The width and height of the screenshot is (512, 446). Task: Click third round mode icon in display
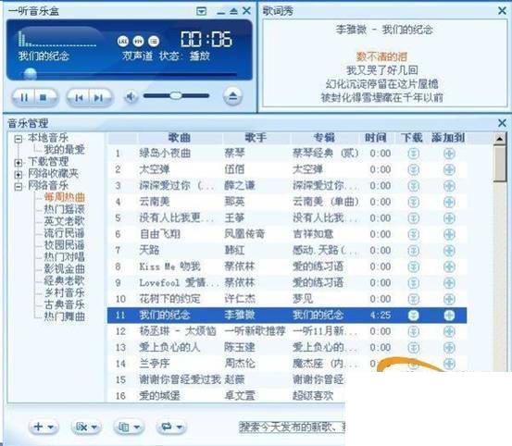tap(154, 41)
